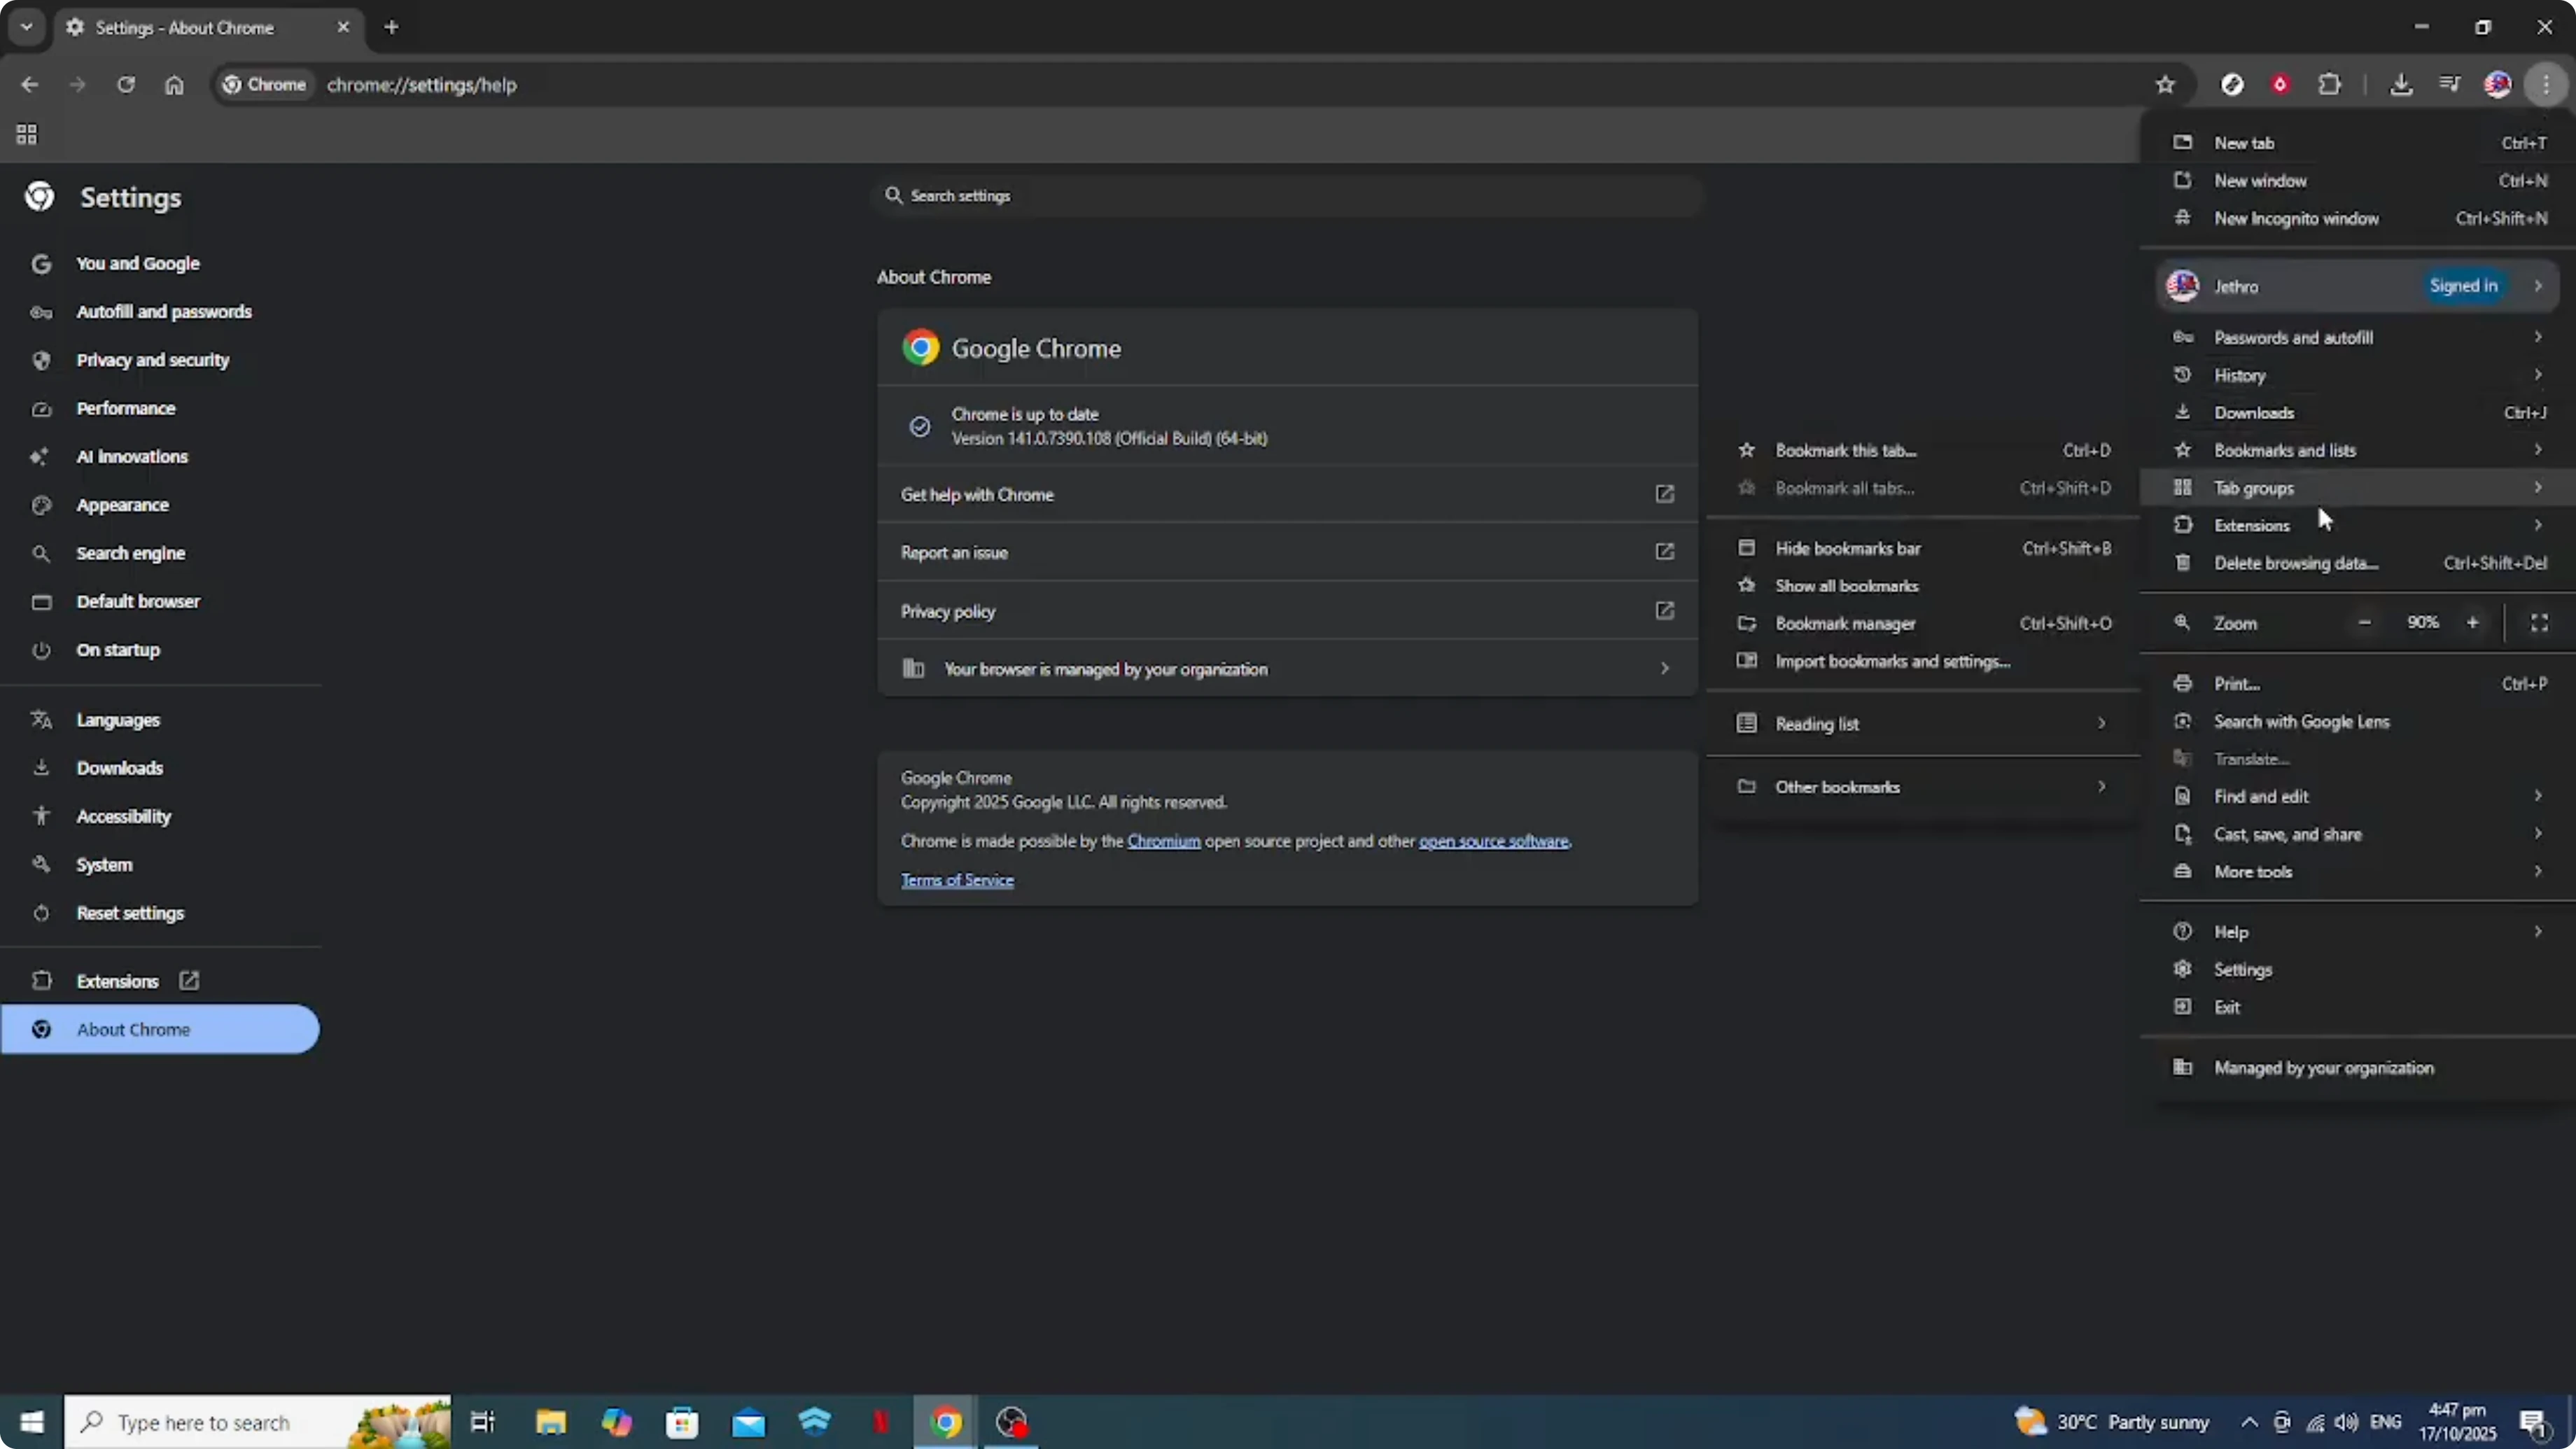Image resolution: width=2576 pixels, height=1449 pixels.
Task: Open the tab groups grid icon on bookmarks bar
Action: tap(27, 134)
